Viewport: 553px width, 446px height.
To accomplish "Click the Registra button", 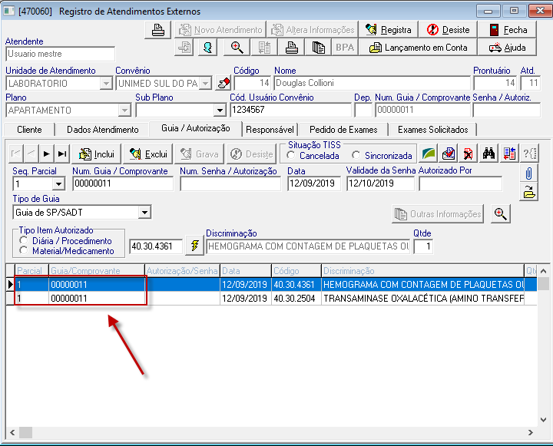I will [x=389, y=30].
